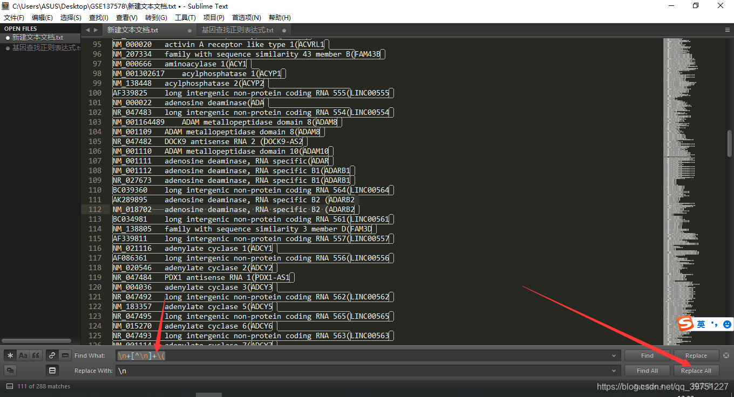Click the Find button
The height and width of the screenshot is (397, 734).
(647, 355)
